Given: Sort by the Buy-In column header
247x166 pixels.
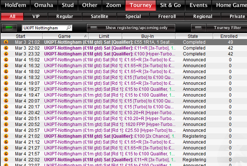Looking at the screenshot, I should 149,36.
